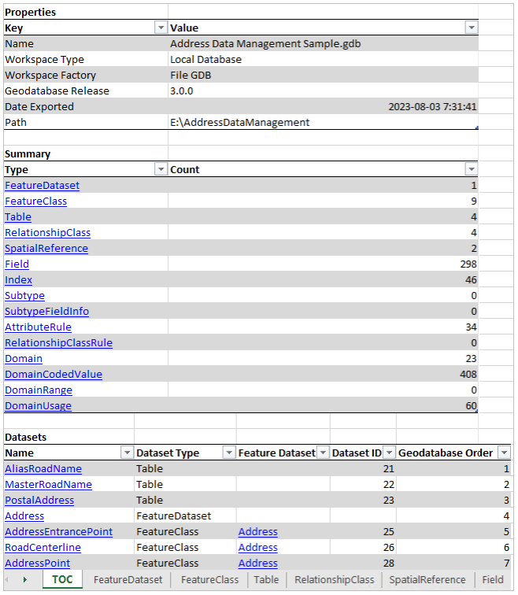Follow the MasterRoadName dataset link

pyautogui.click(x=48, y=485)
